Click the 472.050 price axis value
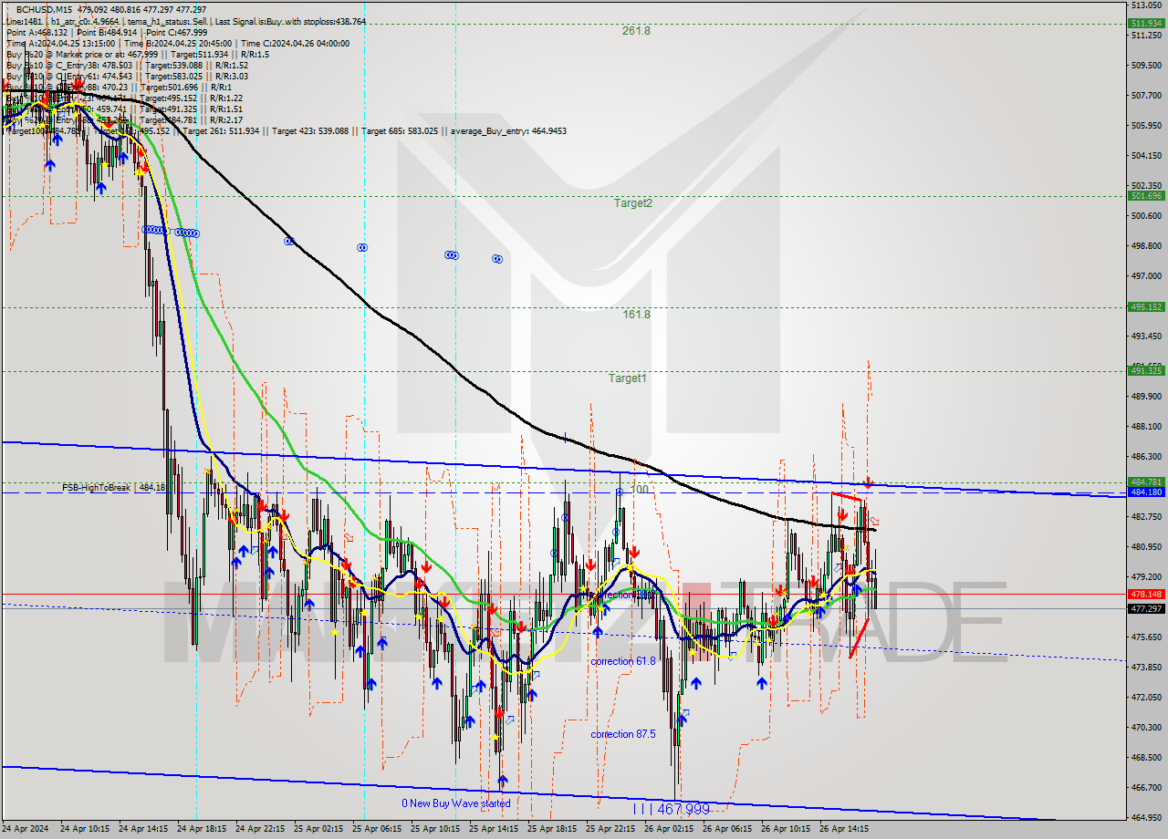Image resolution: width=1168 pixels, height=839 pixels. (x=1145, y=698)
